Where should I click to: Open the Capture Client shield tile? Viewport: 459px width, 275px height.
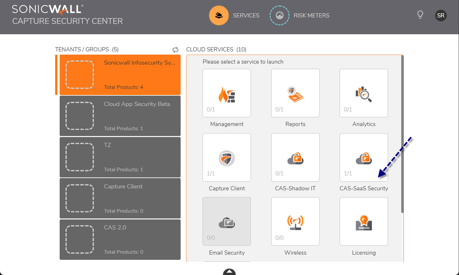point(226,157)
